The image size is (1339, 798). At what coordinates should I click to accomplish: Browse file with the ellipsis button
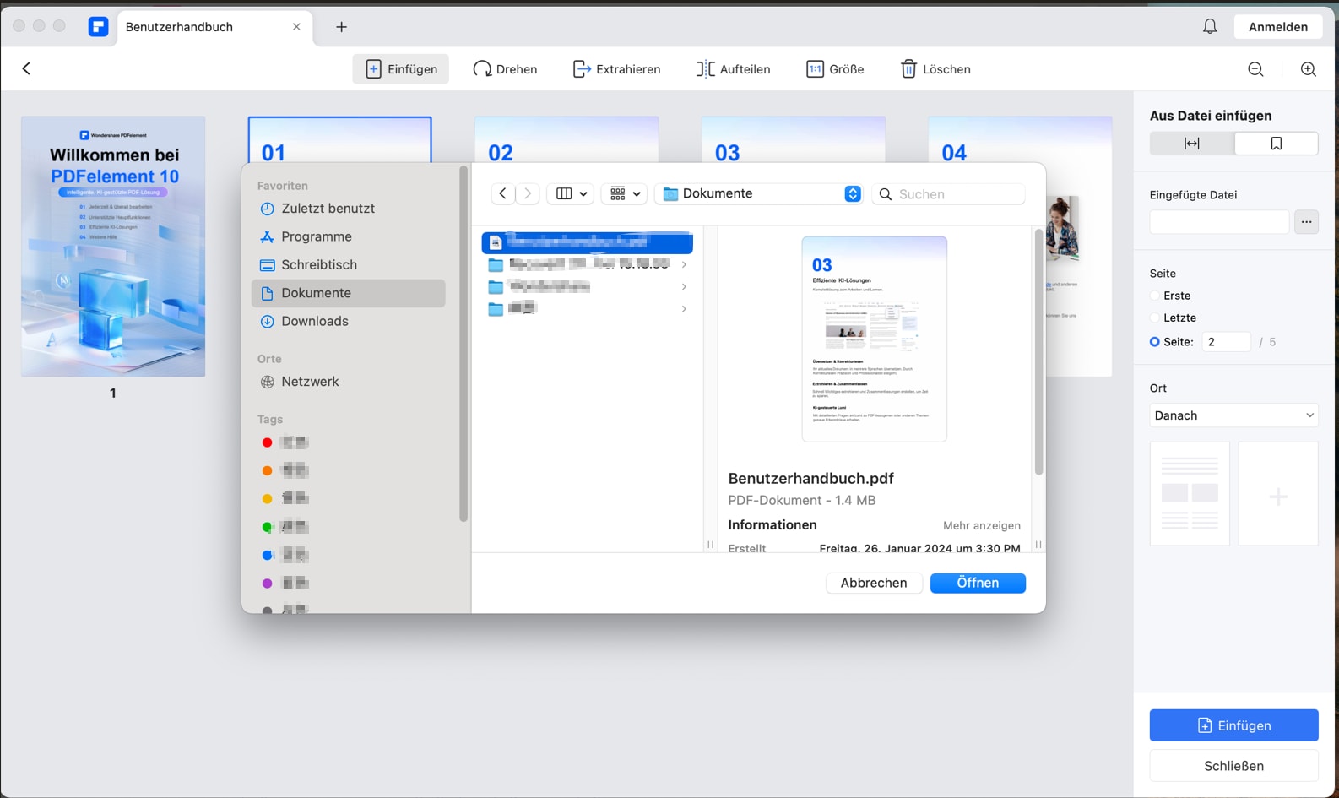1306,222
